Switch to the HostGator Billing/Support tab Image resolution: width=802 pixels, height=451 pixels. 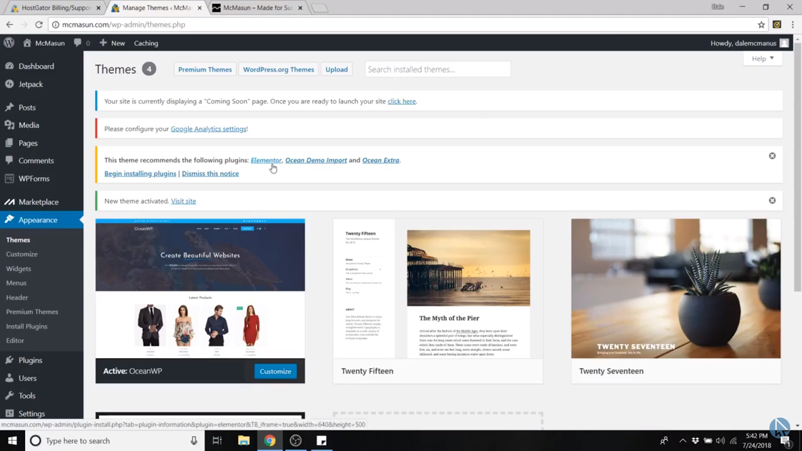55,8
